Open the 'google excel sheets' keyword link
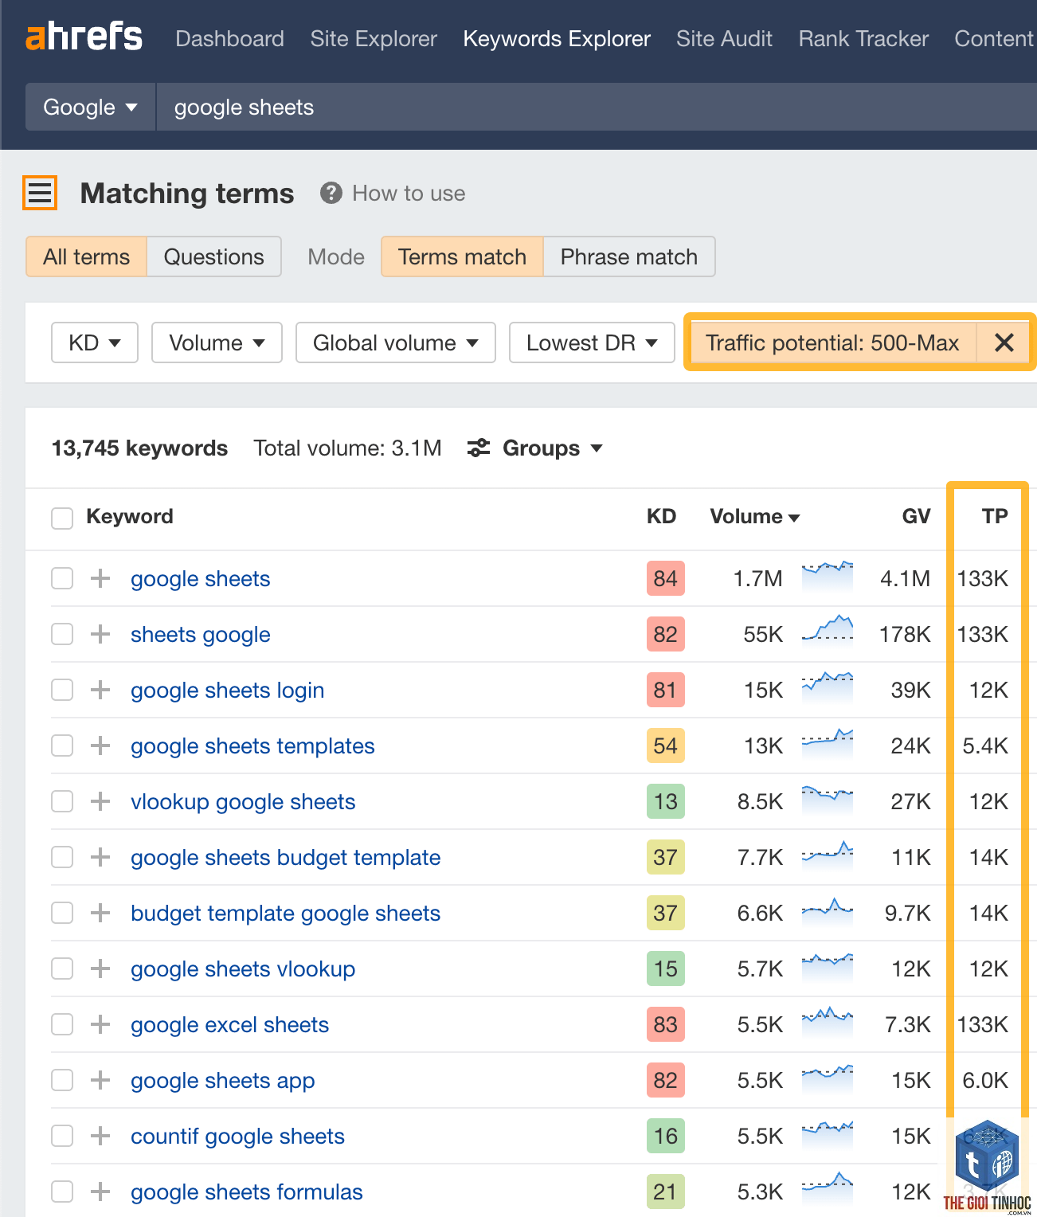The height and width of the screenshot is (1217, 1037). 229,1025
